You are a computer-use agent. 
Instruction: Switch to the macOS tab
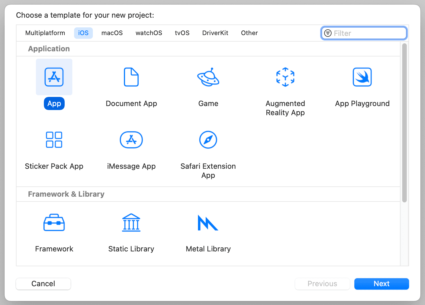112,33
